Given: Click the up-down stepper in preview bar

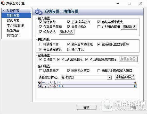Looking at the screenshot, I should pyautogui.click(x=62, y=86).
